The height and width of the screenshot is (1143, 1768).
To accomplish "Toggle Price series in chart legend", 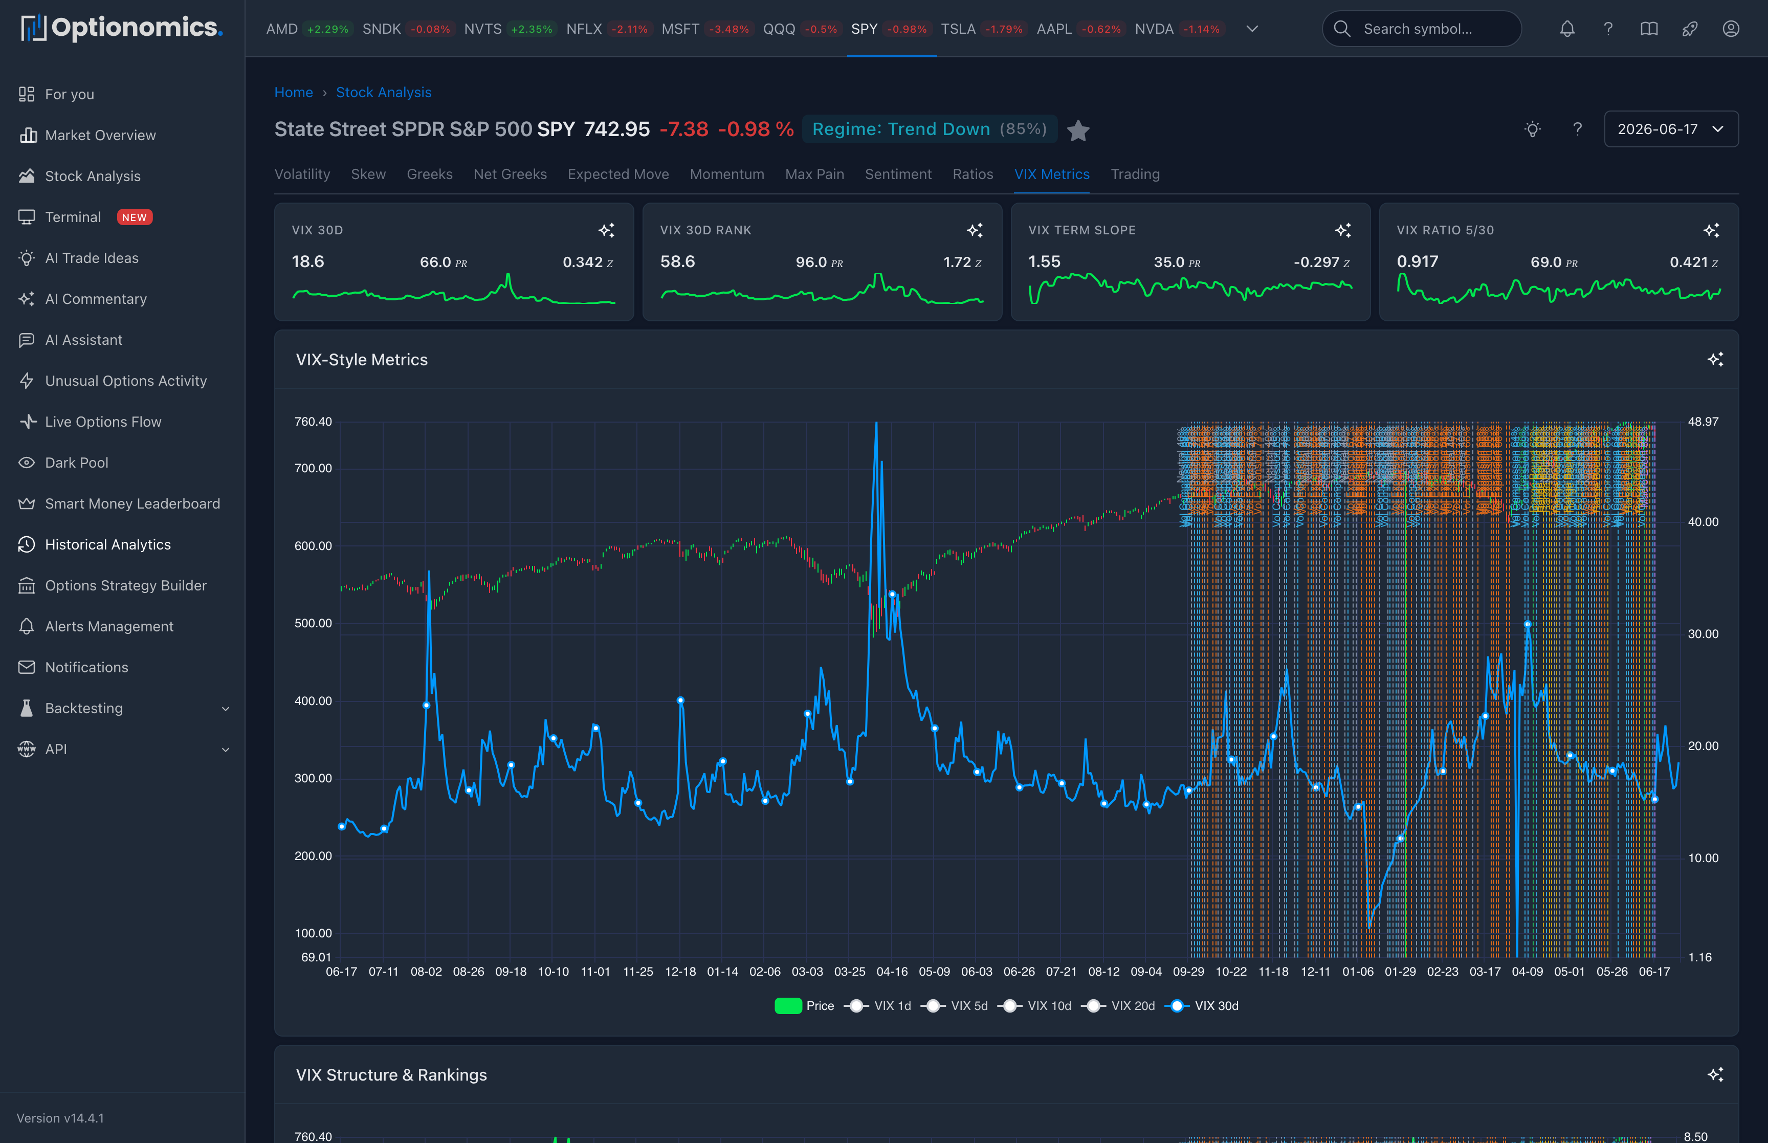I will pyautogui.click(x=804, y=1006).
